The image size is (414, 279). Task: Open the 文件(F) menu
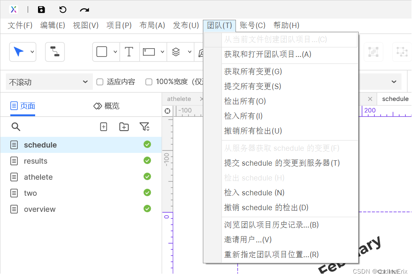point(20,26)
